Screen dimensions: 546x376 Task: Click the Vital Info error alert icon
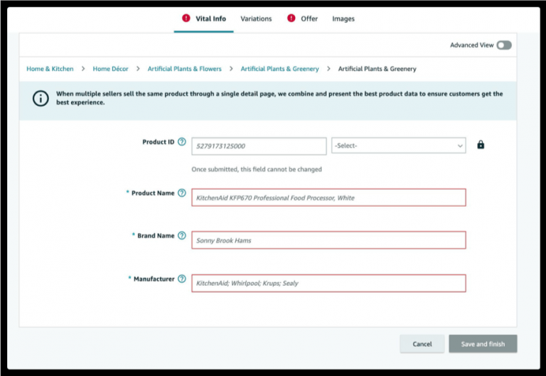(186, 18)
